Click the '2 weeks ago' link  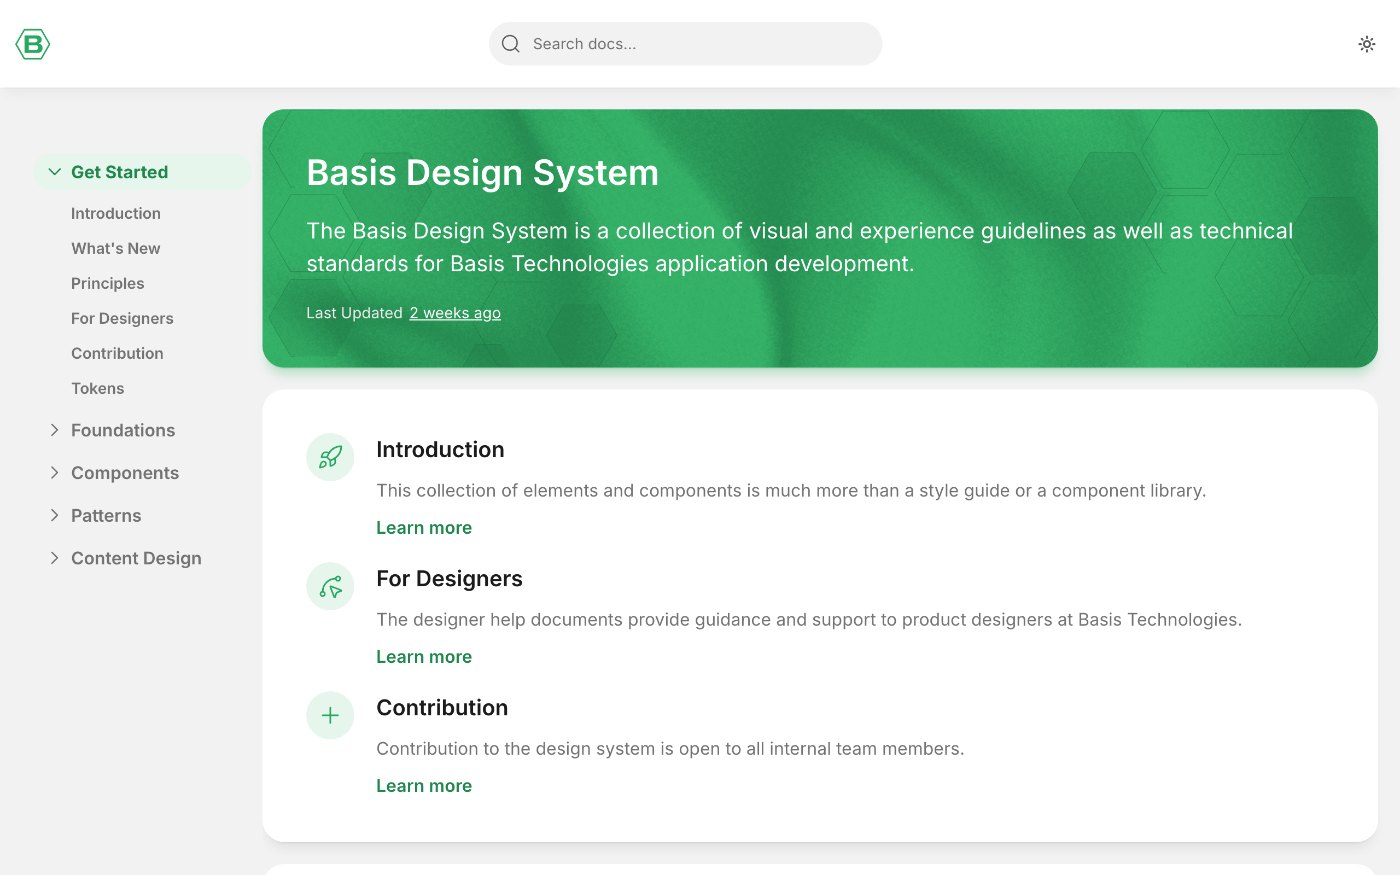(x=454, y=313)
